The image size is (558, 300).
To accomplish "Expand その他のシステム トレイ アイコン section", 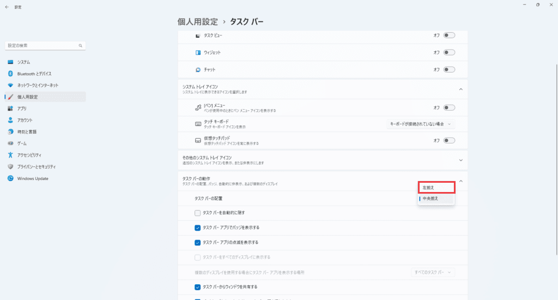I will (x=460, y=160).
